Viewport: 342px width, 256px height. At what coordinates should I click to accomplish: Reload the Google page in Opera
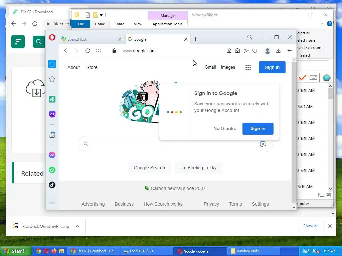(x=88, y=51)
